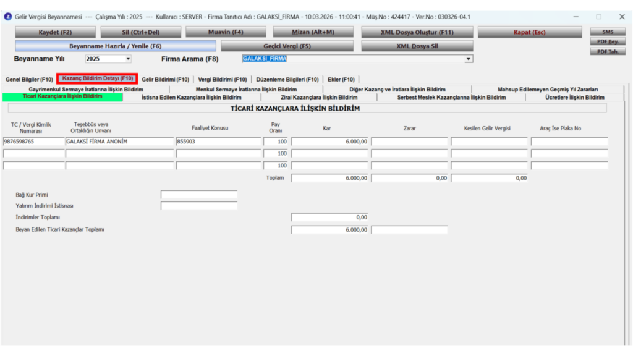Open Ücretlere İlişkin Bildirim subtab

click(574, 97)
